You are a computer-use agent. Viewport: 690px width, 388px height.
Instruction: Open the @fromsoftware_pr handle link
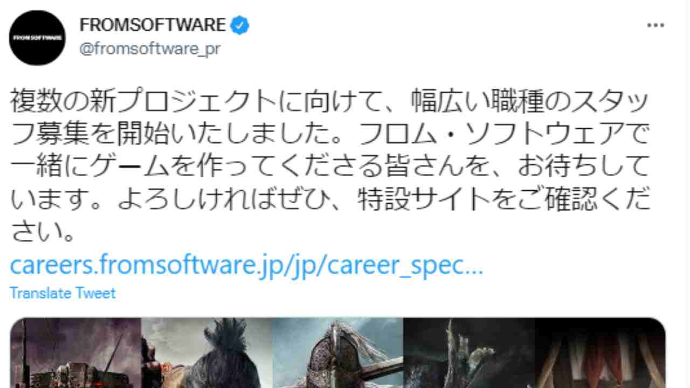tap(149, 48)
